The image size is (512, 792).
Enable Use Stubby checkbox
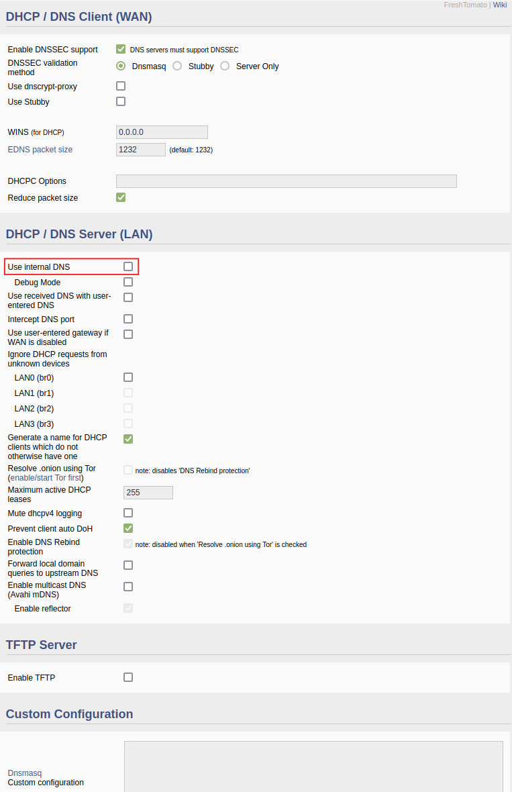tap(121, 101)
